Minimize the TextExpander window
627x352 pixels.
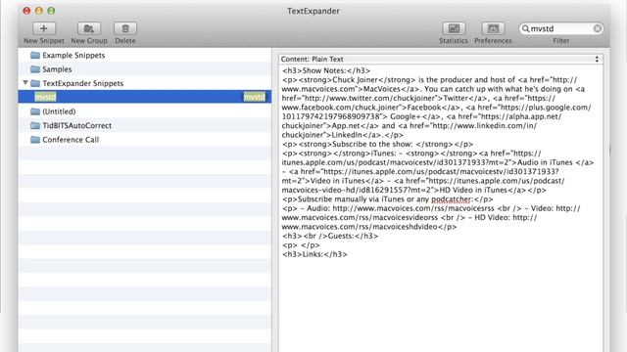[39, 11]
